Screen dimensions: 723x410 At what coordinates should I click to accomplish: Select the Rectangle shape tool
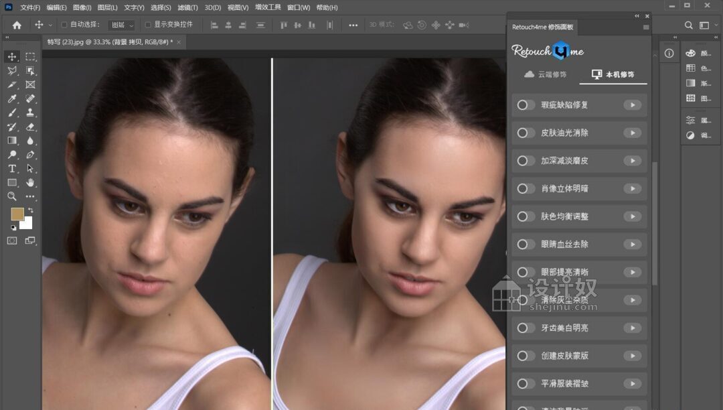tap(12, 183)
